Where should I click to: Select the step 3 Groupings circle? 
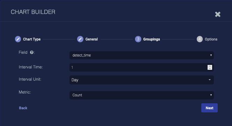click(138, 39)
